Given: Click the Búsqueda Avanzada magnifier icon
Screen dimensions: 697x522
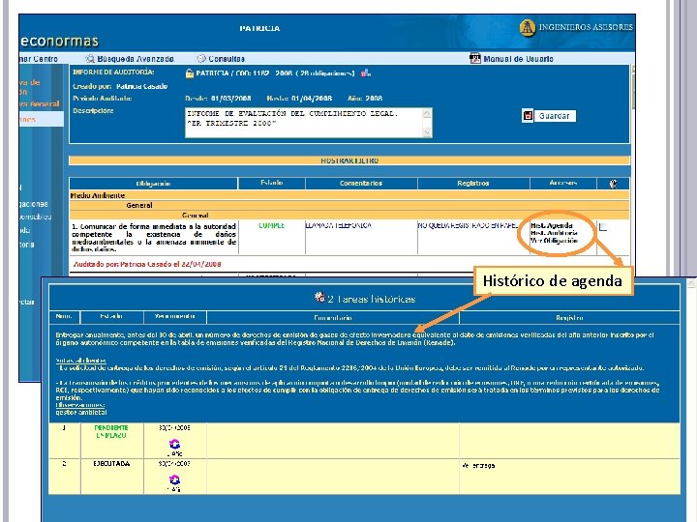Looking at the screenshot, I should point(90,59).
